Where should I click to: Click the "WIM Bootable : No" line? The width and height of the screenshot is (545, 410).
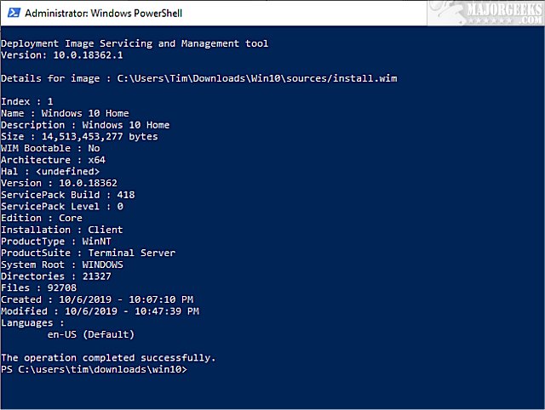[49, 148]
